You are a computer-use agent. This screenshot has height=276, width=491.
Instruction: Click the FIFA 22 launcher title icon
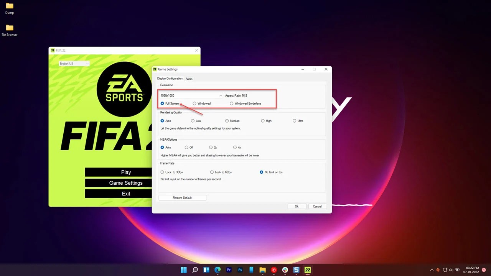click(x=53, y=50)
